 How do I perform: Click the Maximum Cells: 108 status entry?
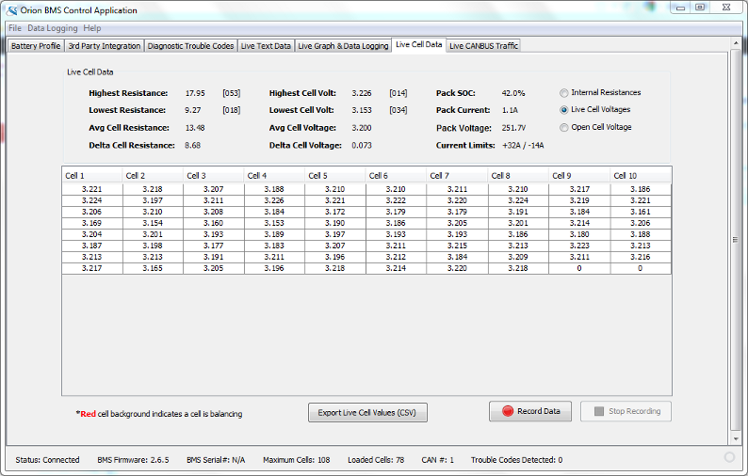pyautogui.click(x=296, y=460)
